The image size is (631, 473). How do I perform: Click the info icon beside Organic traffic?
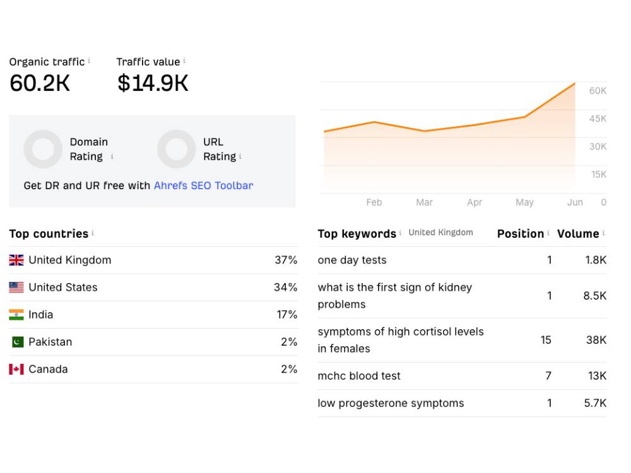point(89,61)
